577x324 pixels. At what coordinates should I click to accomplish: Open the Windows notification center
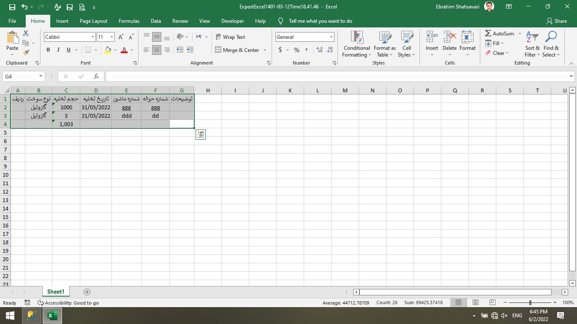click(x=561, y=316)
